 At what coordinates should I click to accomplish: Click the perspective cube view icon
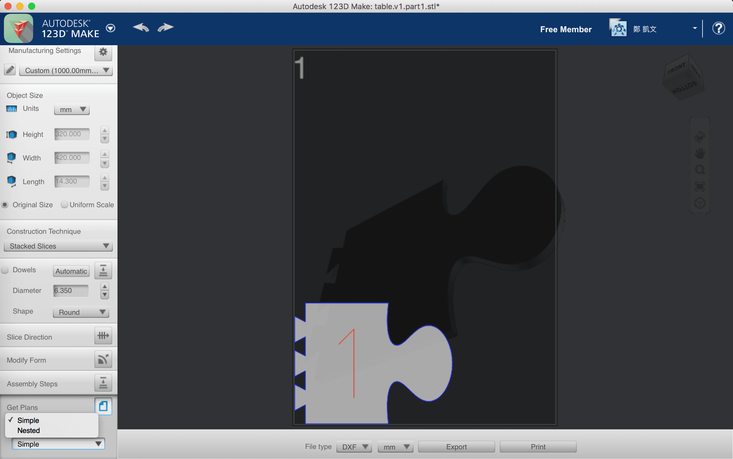coord(700,203)
